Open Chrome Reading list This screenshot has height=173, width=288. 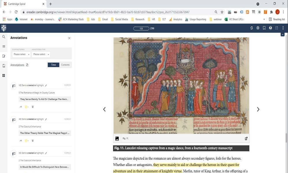click(x=277, y=19)
